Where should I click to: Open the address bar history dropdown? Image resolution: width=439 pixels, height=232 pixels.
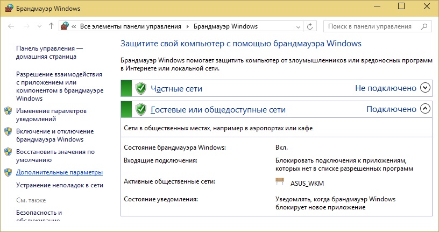click(x=298, y=26)
